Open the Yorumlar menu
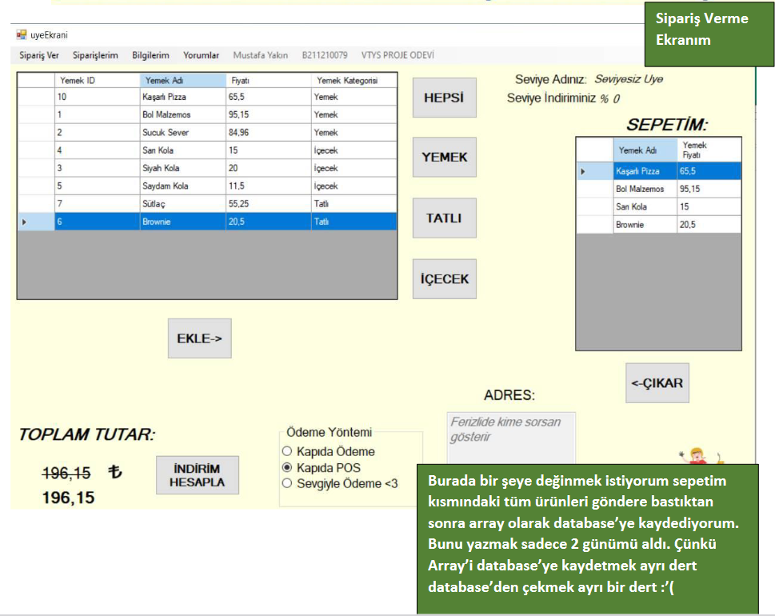This screenshot has width=775, height=616. pos(201,55)
